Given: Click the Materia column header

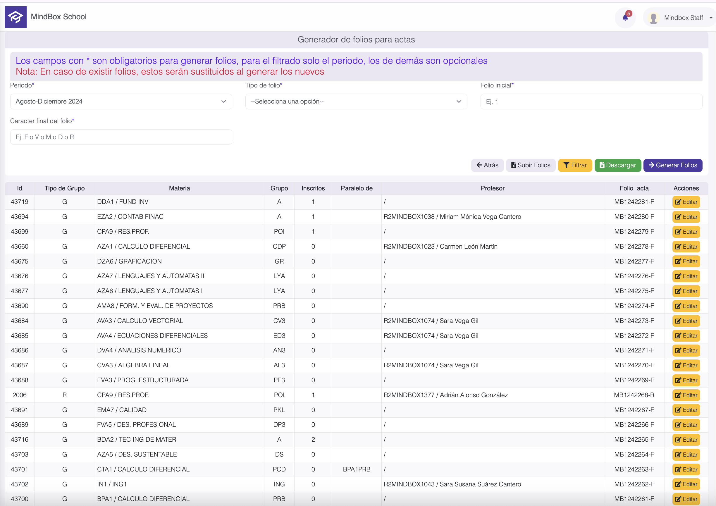Looking at the screenshot, I should pos(179,188).
